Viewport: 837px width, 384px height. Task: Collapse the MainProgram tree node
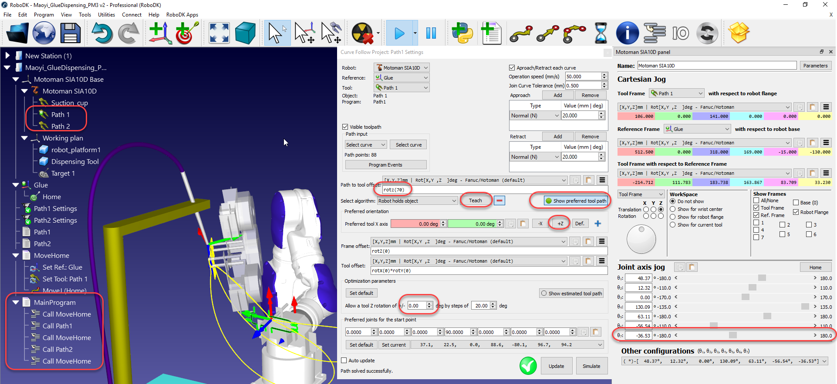click(x=16, y=302)
